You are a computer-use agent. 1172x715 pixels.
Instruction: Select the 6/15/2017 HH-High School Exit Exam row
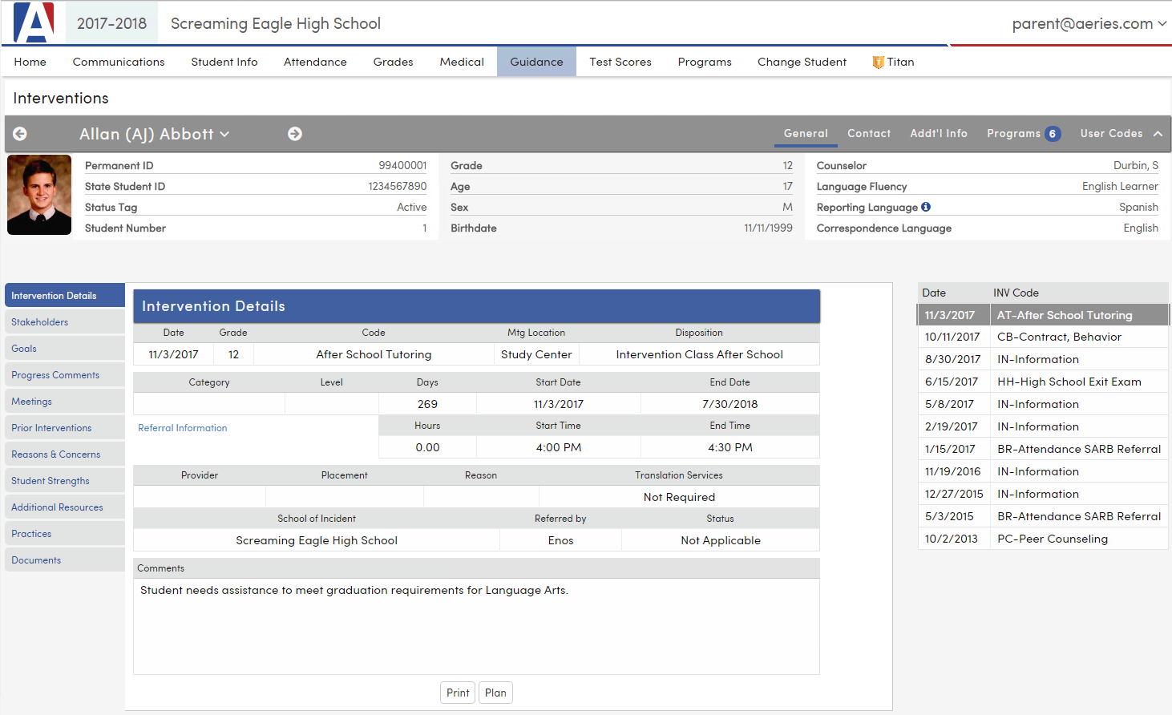tap(1043, 382)
